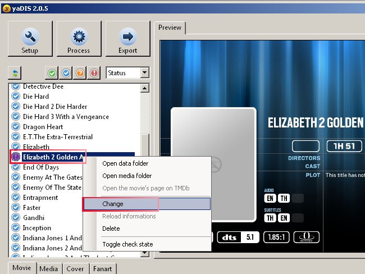Select Die Hard 2 Die Harder
This screenshot has width=365, height=274.
[55, 107]
